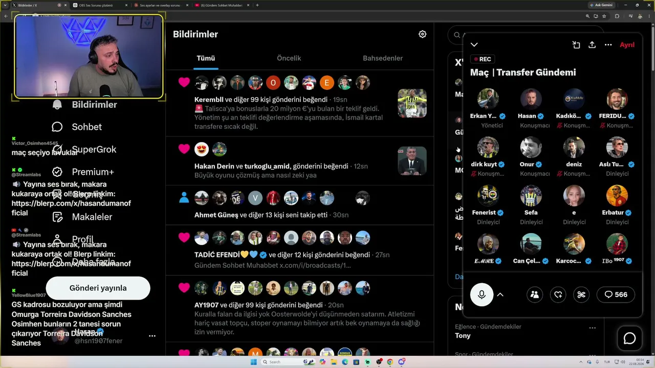Click the heart on the Kerembll notification
This screenshot has height=368, width=655.
tap(184, 82)
